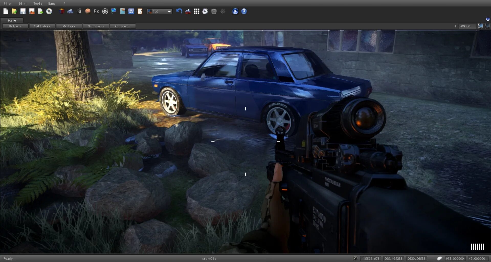Image resolution: width=491 pixels, height=262 pixels.
Task: Open the Edit menu
Action: (x=22, y=3)
